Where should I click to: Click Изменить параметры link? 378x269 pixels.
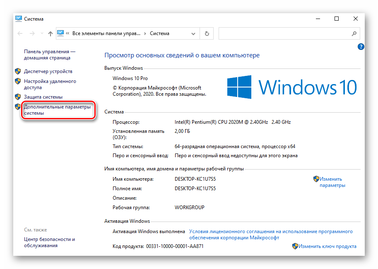[332, 182]
